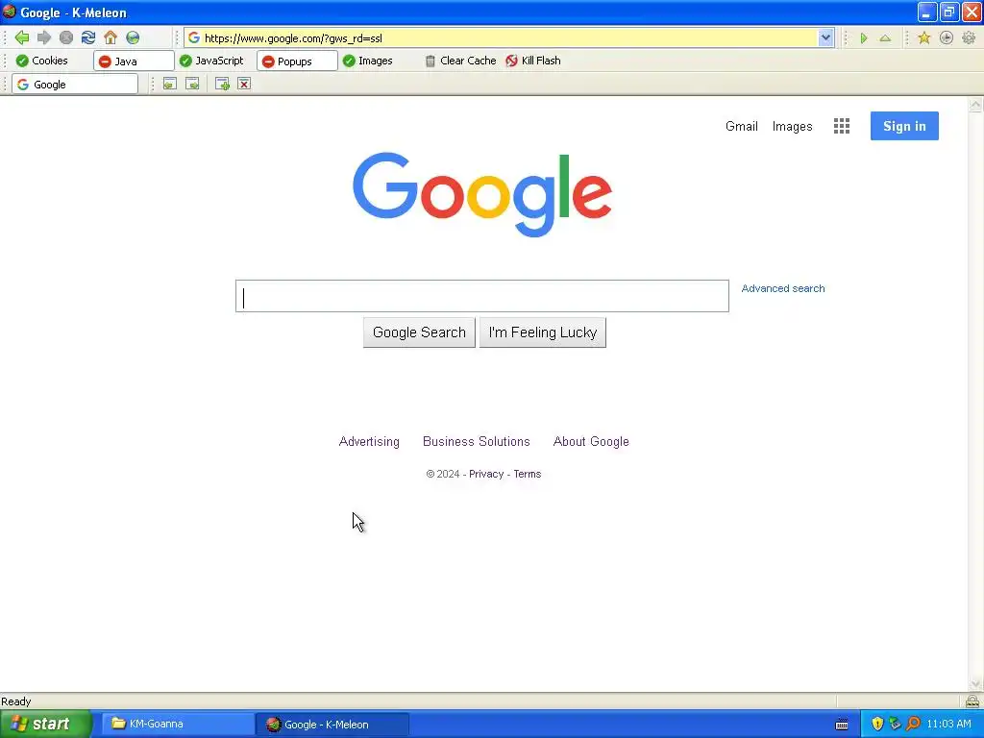Screen dimensions: 984x738
Task: Open the Advertising link
Action: [369, 442]
